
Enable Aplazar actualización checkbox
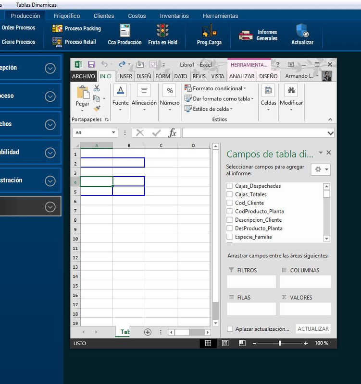tap(230, 329)
